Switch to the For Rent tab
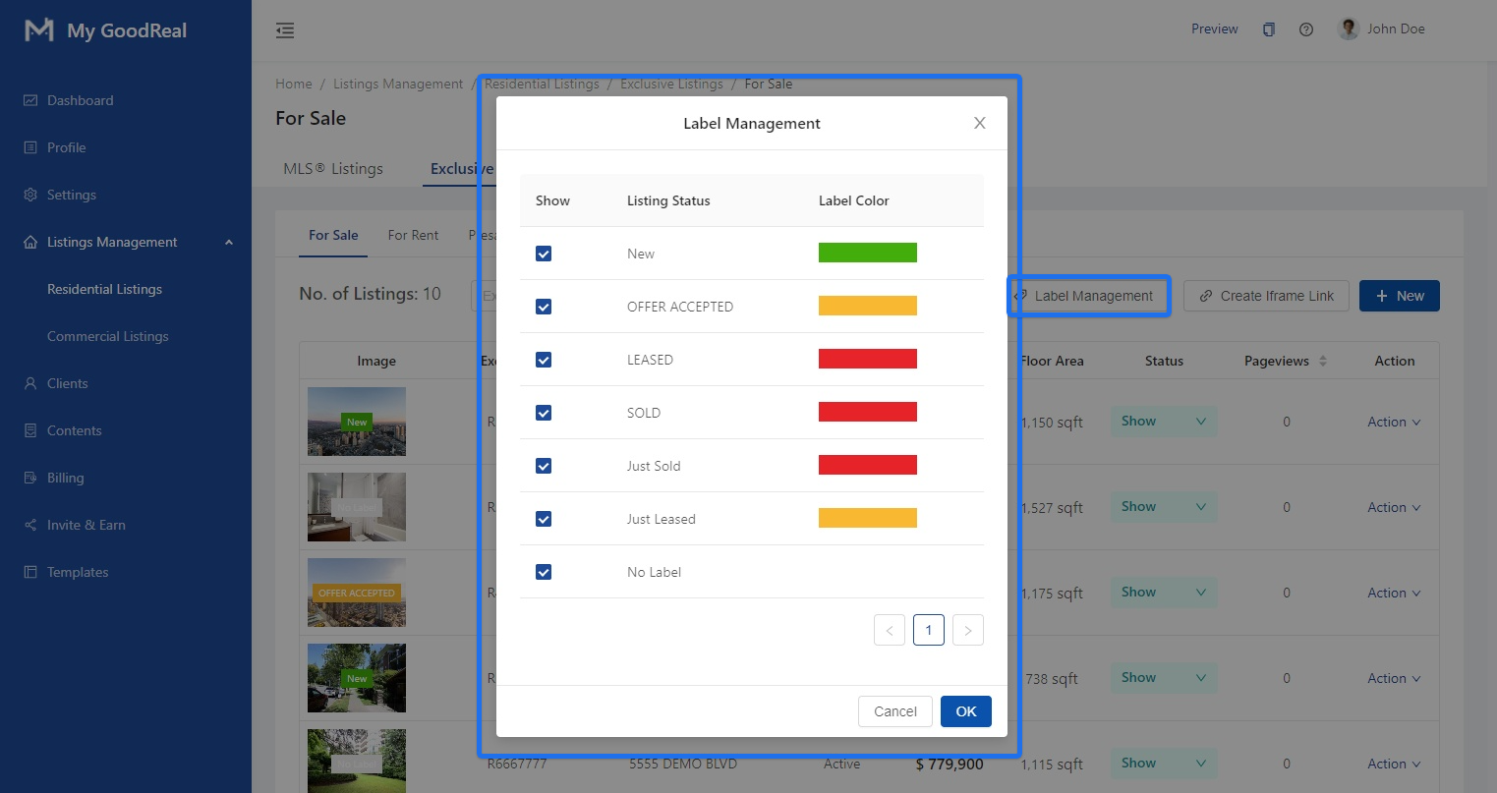1497x793 pixels. point(413,235)
